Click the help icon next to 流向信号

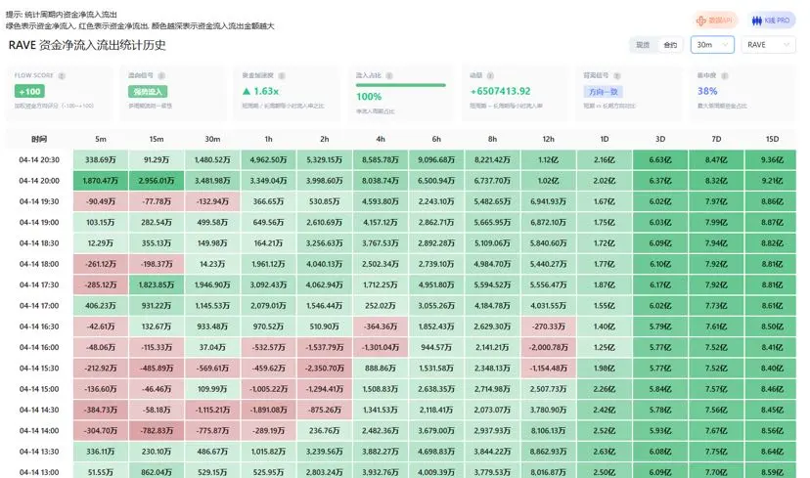tap(159, 74)
